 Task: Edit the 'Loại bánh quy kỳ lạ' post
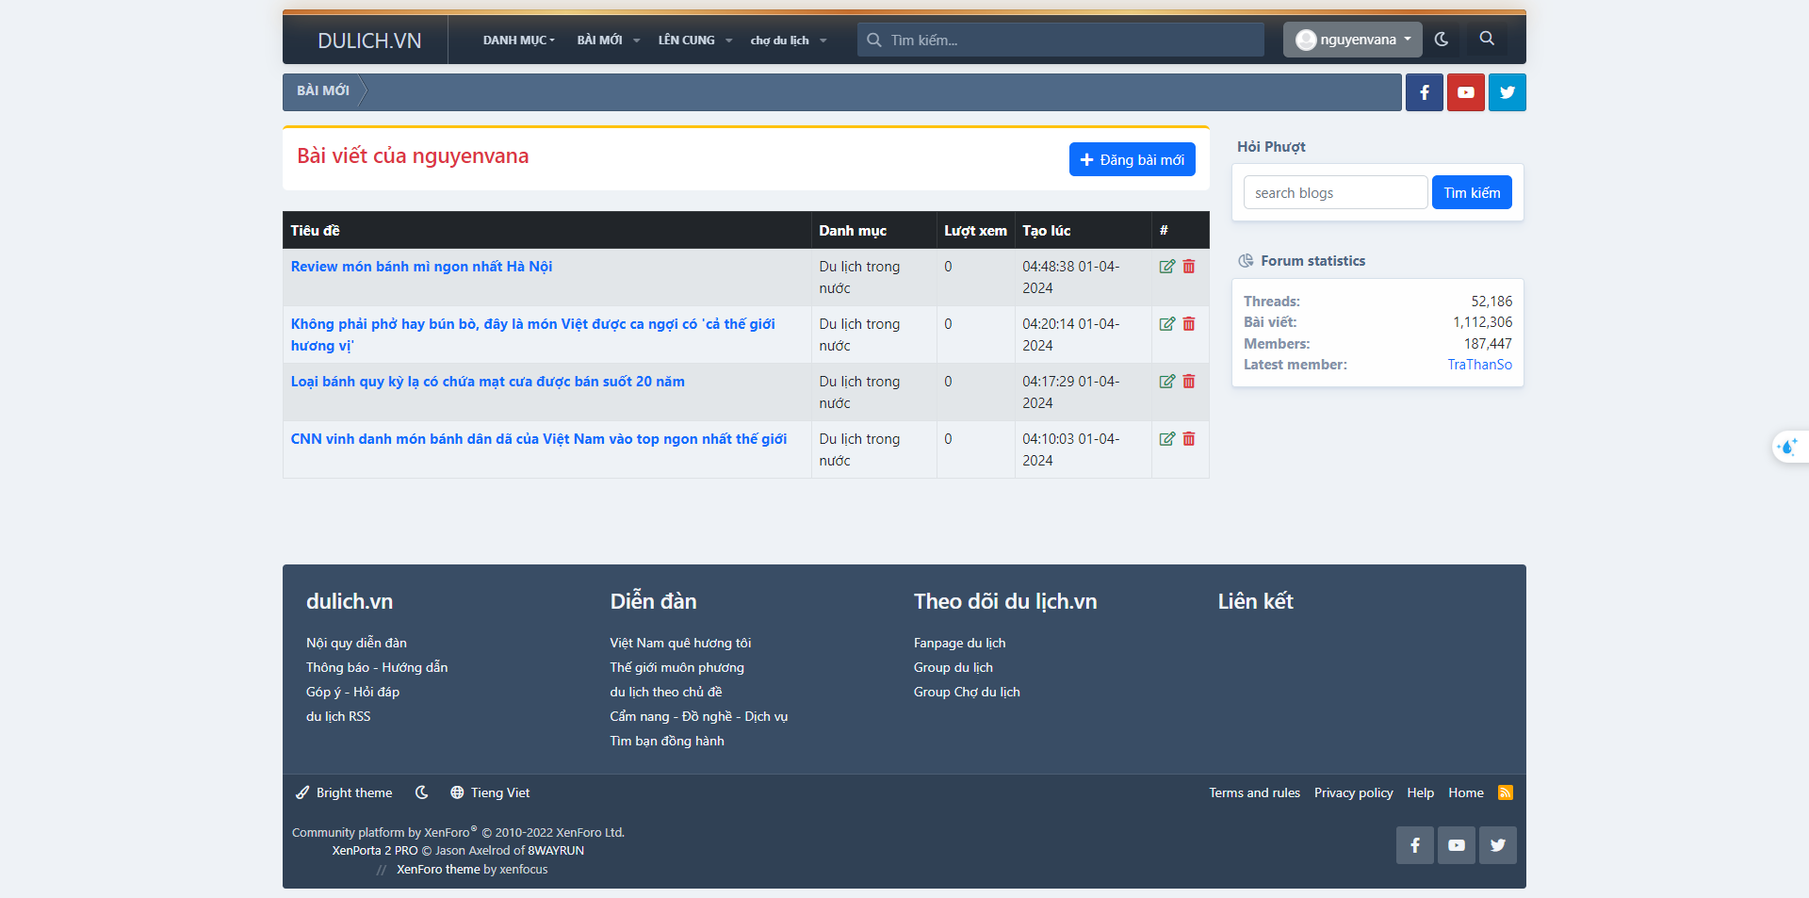(x=1166, y=382)
